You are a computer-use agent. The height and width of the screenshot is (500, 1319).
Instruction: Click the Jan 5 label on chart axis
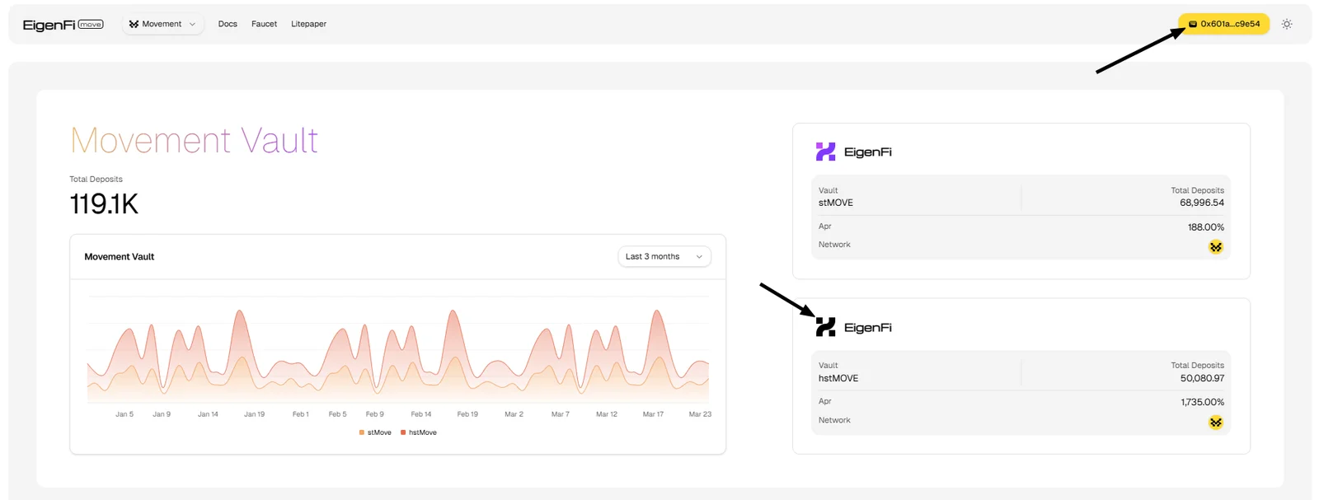pos(124,414)
